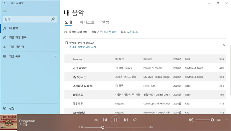Open 내 음악 in the sidebar
The height and width of the screenshot is (131, 231).
[30, 28]
